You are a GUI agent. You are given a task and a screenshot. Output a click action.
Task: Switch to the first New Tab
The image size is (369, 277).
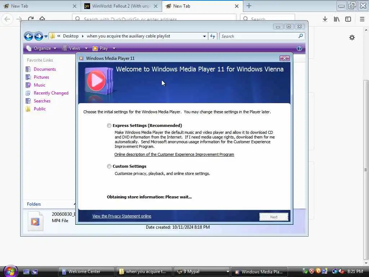[40, 6]
